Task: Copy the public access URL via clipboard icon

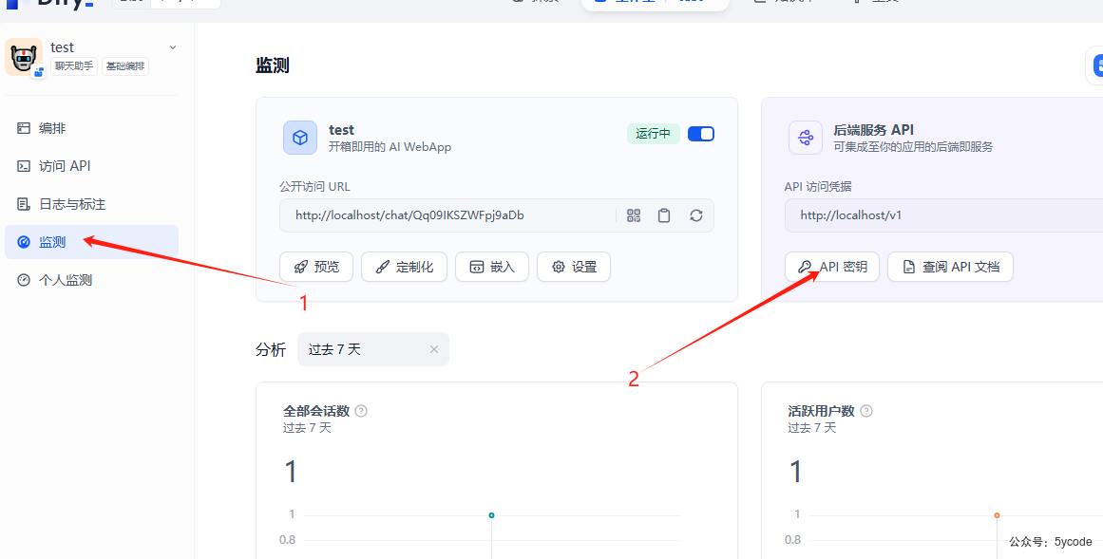Action: coord(664,214)
